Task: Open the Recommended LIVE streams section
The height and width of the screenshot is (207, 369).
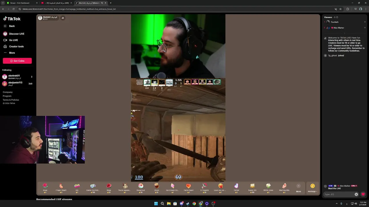Action: 54,199
